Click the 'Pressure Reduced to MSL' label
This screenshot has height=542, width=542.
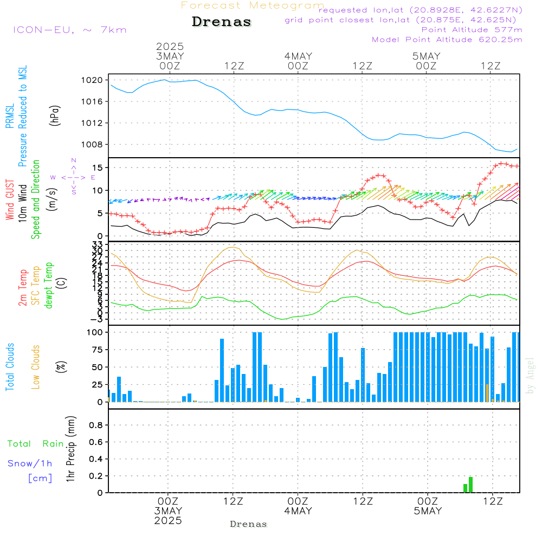coord(22,116)
